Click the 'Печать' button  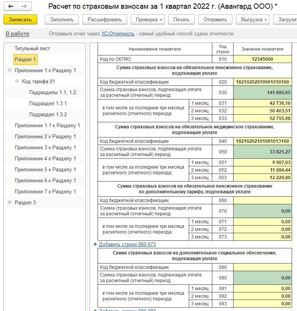tap(181, 20)
